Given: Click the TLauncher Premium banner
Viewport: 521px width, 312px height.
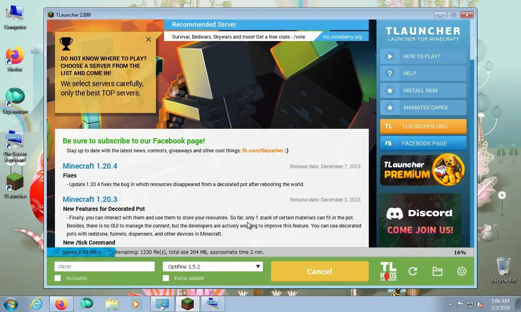Looking at the screenshot, I should [x=423, y=170].
